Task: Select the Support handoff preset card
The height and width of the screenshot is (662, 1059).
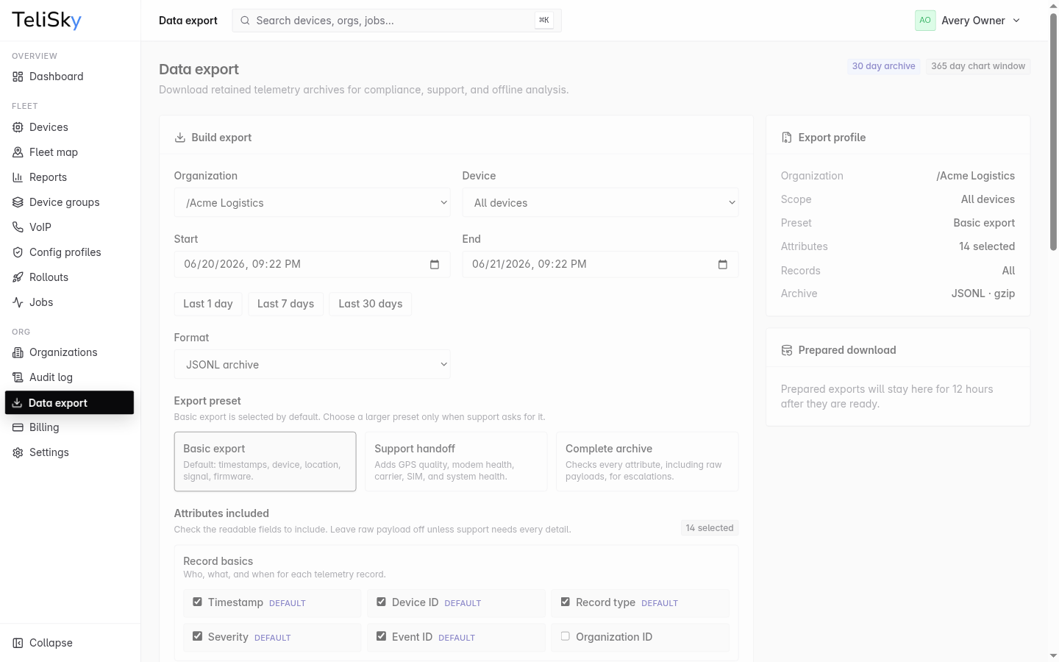Action: (456, 461)
